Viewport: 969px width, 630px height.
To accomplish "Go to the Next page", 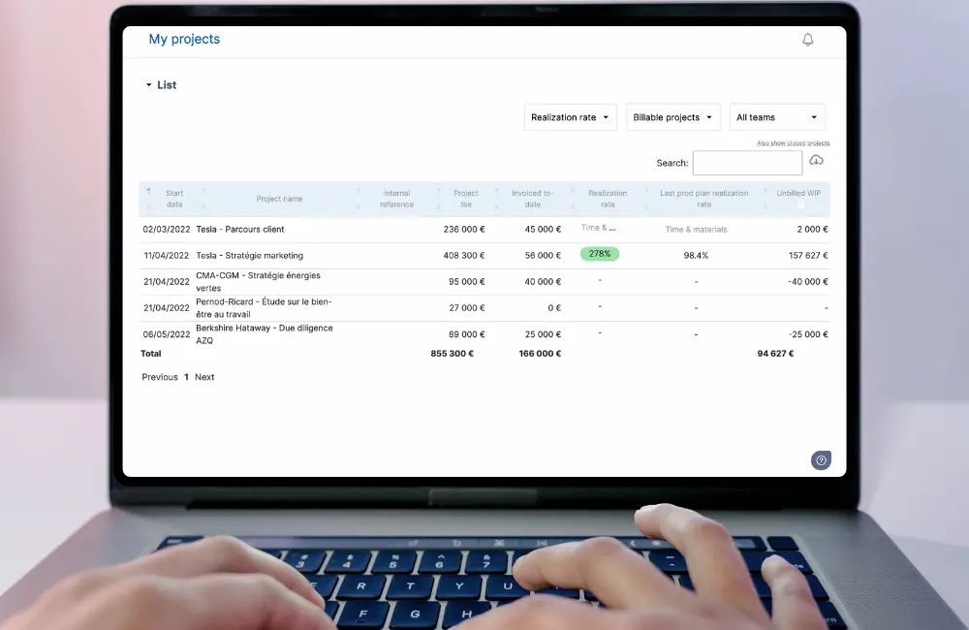I will pyautogui.click(x=204, y=377).
